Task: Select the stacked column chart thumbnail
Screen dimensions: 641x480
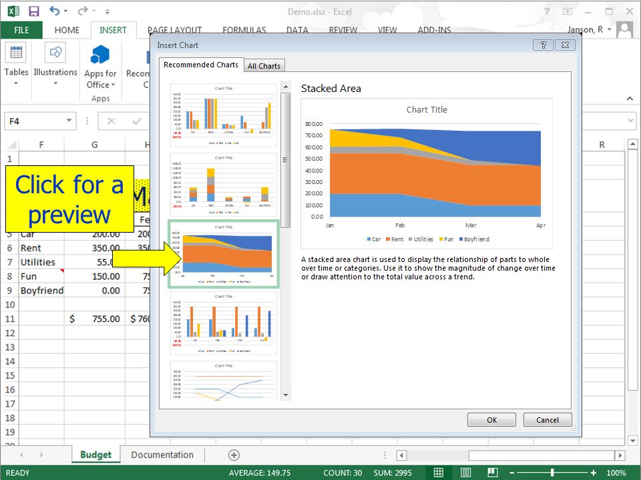Action: click(224, 185)
